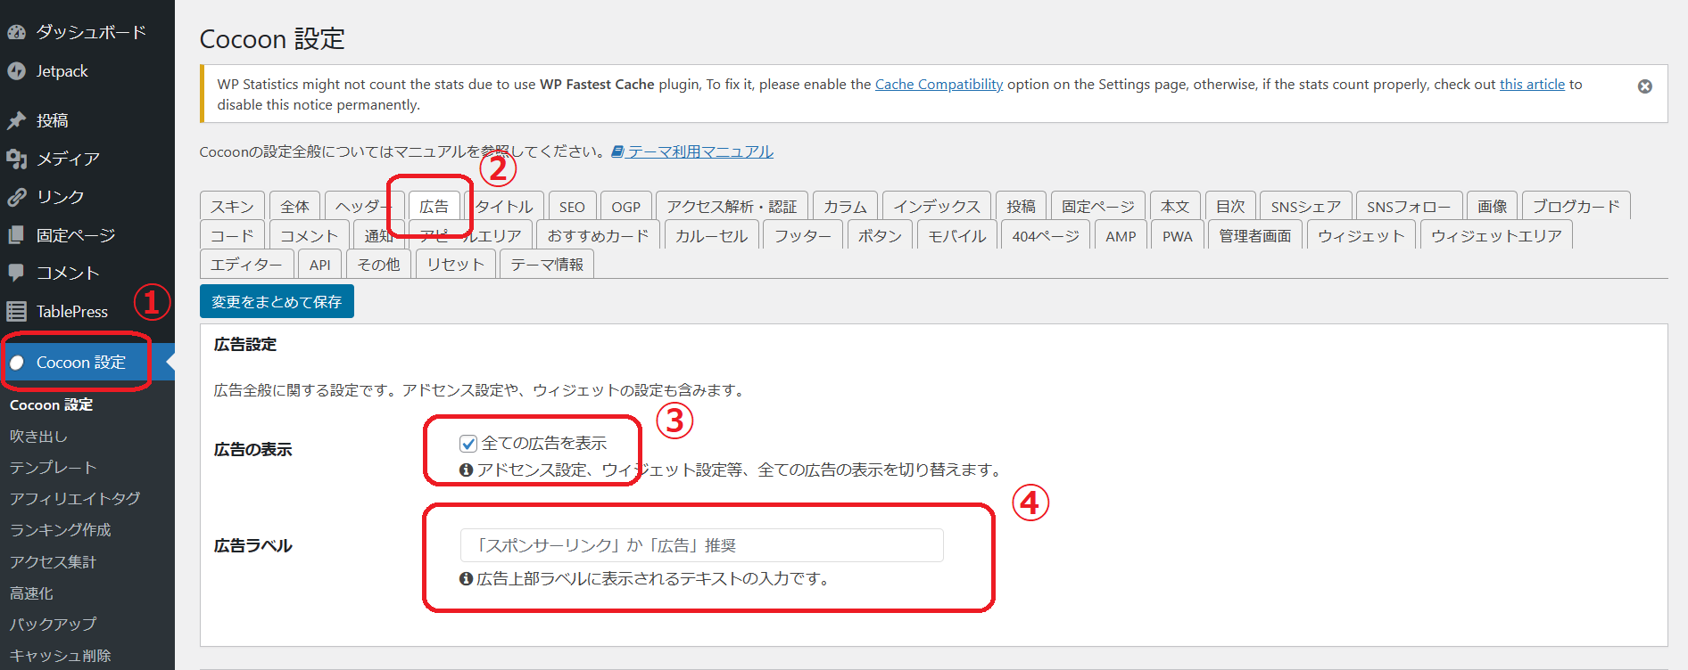The height and width of the screenshot is (670, 1688).
Task: Open the 管理者画面 tab
Action: (1255, 235)
